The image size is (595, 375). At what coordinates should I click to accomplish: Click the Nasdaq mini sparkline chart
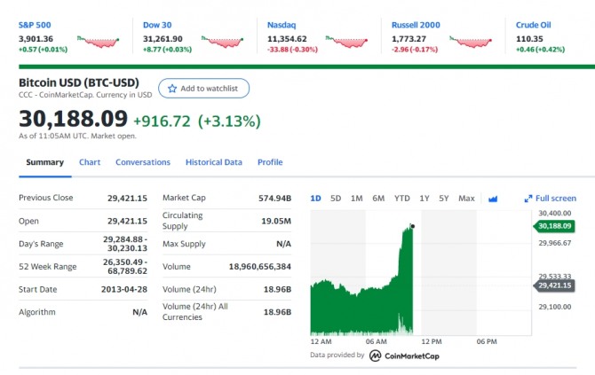tap(346, 42)
